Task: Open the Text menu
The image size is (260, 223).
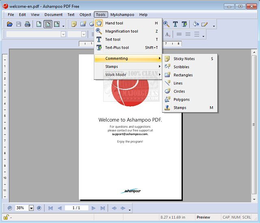Action: coord(71,15)
